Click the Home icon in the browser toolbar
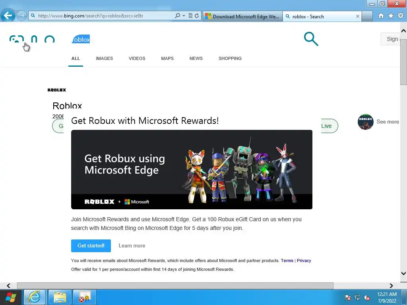Screen dimensions: 407x305 pyautogui.click(x=381, y=16)
